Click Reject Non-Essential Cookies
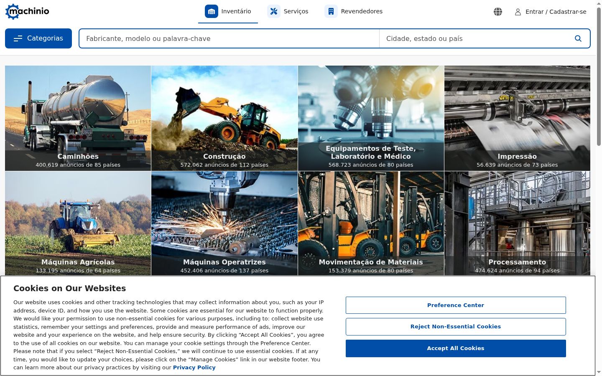 pos(456,327)
